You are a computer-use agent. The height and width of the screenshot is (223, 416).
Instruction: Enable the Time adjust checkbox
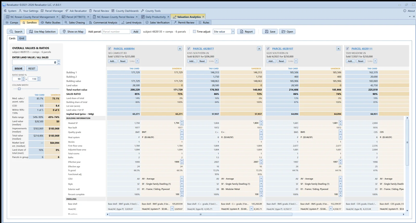click(x=194, y=32)
